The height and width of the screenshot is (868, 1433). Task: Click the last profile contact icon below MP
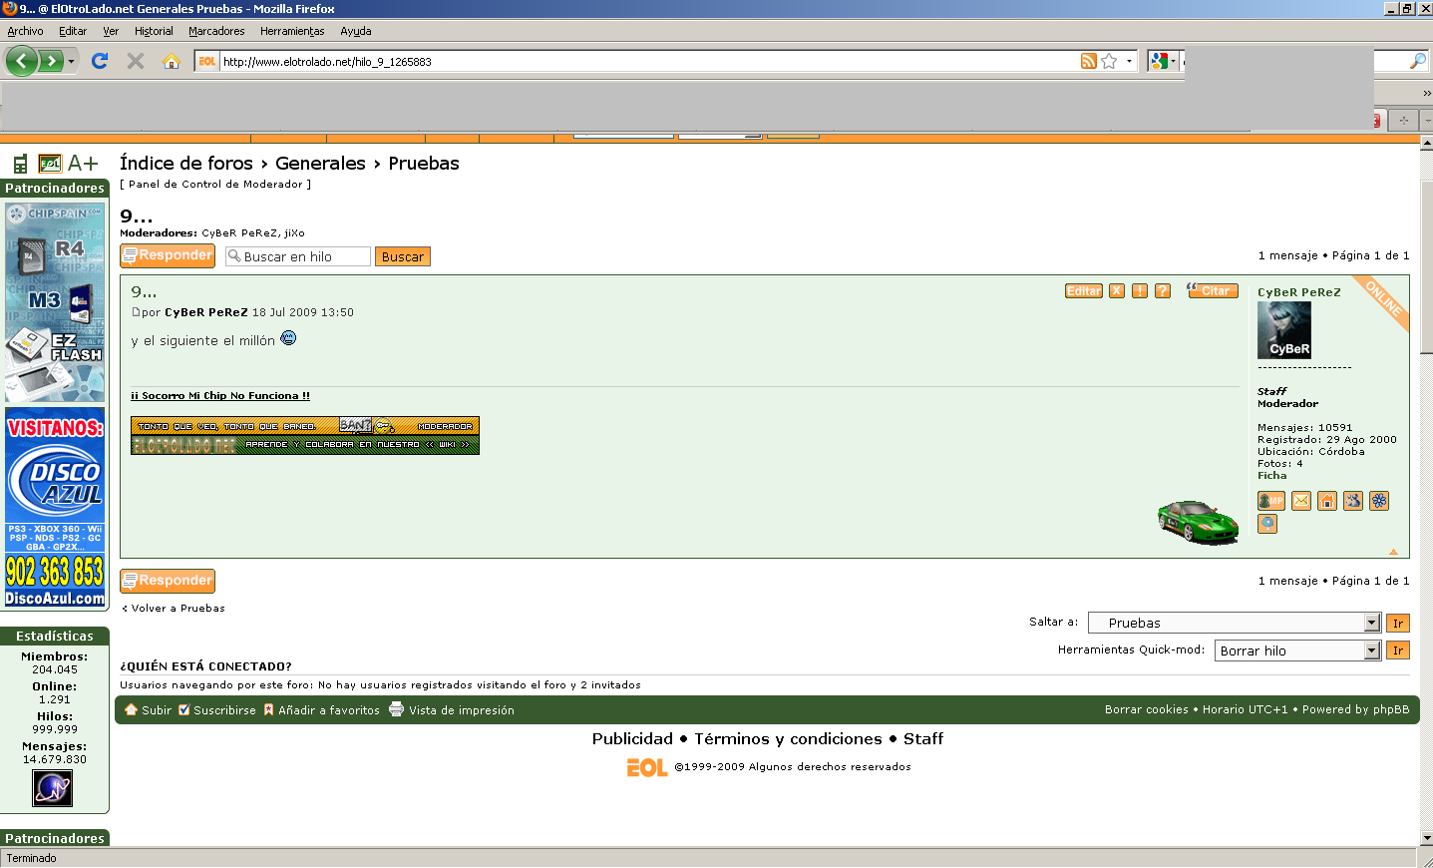[x=1267, y=523]
